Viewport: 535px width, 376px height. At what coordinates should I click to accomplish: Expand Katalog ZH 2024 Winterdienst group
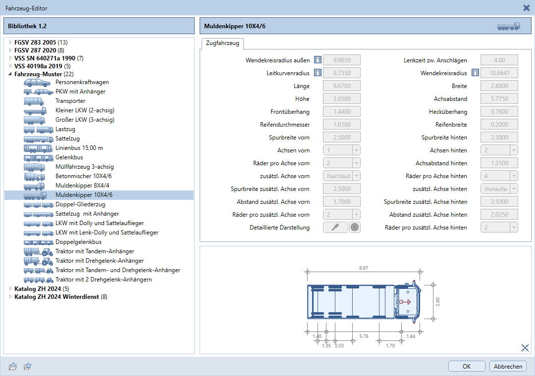(10, 297)
